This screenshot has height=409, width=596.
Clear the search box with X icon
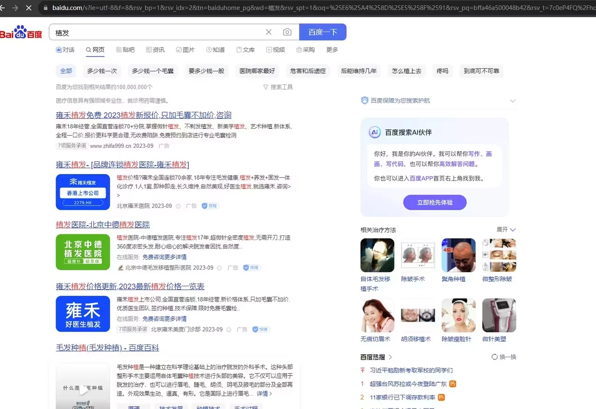tap(269, 32)
